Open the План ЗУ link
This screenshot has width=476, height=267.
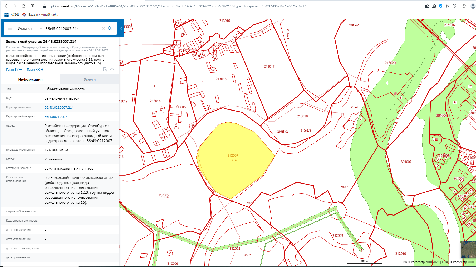14,70
